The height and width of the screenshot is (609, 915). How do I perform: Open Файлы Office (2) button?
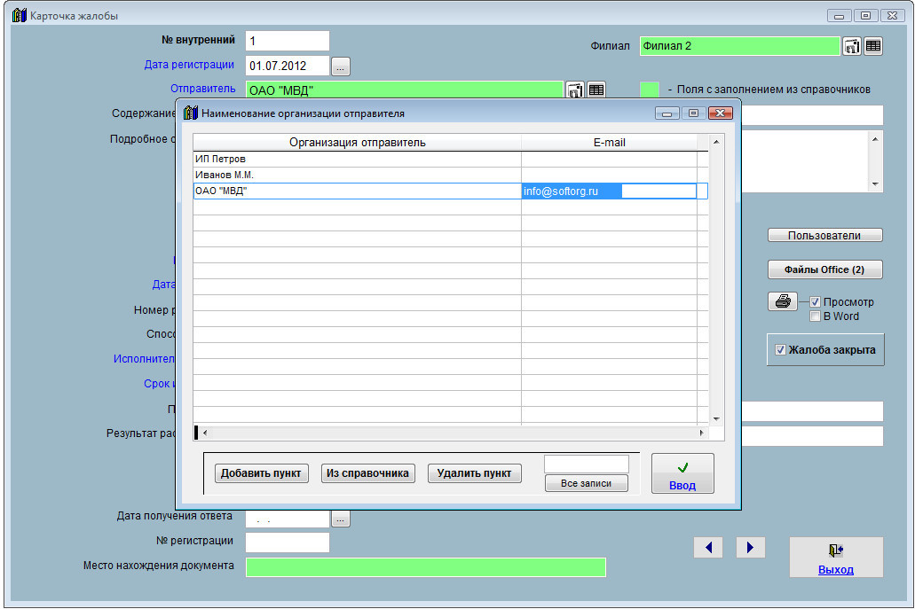(x=824, y=269)
